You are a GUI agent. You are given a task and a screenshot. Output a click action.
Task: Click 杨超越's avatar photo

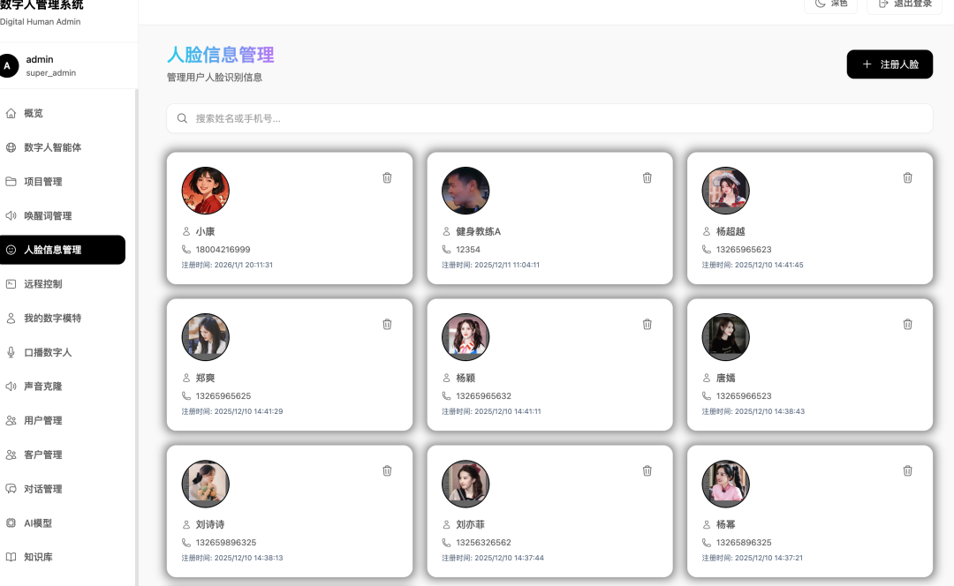coord(726,191)
